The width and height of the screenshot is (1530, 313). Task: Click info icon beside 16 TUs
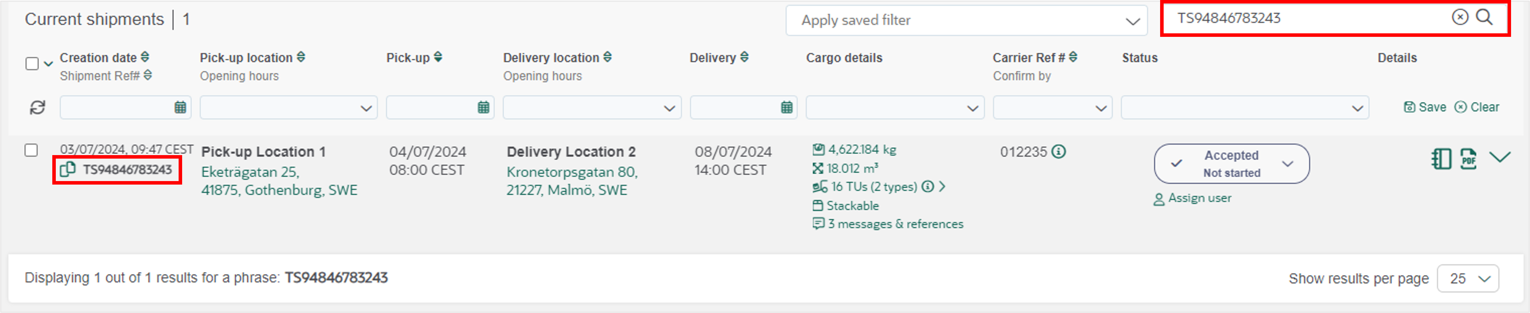pos(928,186)
